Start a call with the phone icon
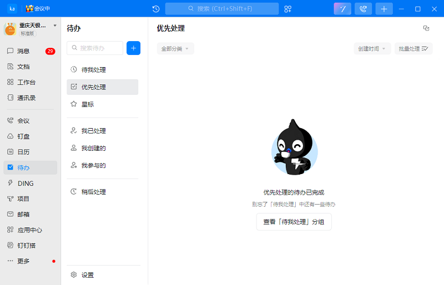 tap(363, 9)
